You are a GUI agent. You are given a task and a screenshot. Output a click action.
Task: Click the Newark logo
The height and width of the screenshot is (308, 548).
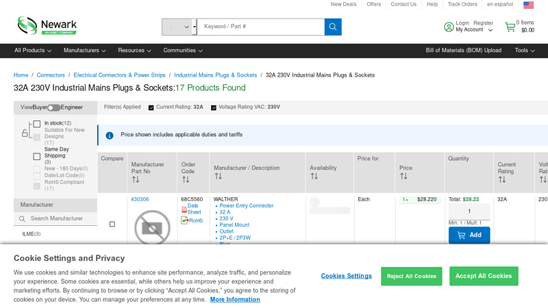pos(47,25)
